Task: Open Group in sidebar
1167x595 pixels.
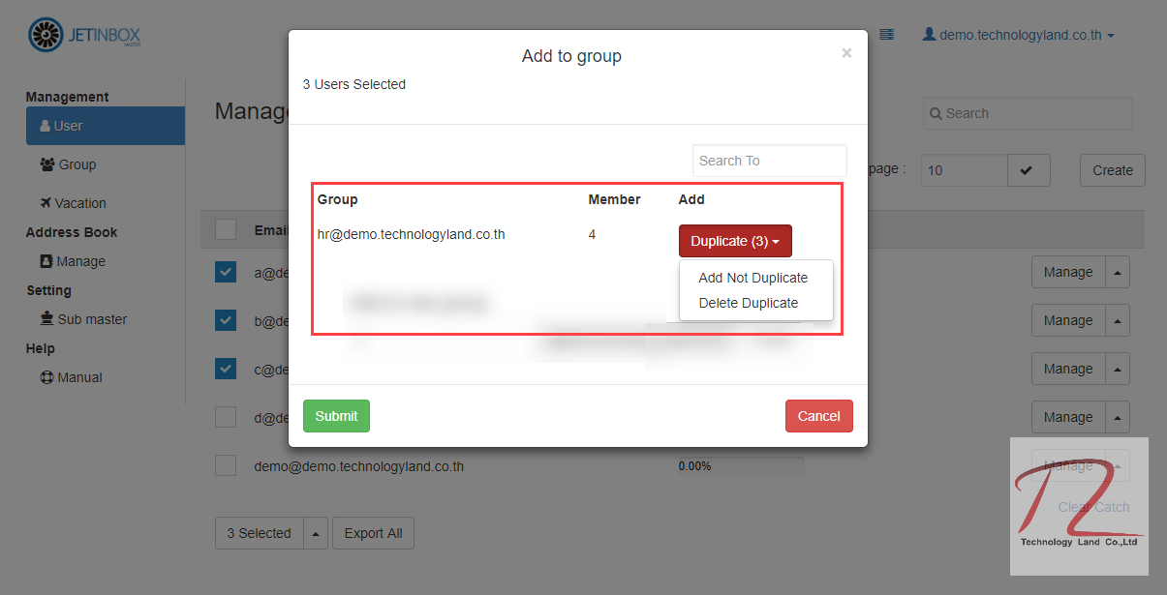Action: pyautogui.click(x=68, y=164)
